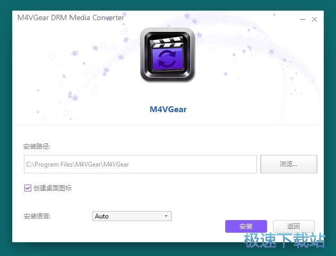Toggle the 创建桌面图标 checkbox

tap(28, 188)
